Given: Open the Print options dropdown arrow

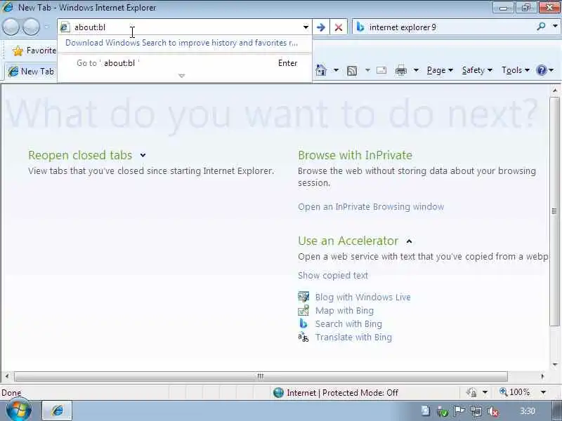Looking at the screenshot, I should pos(416,70).
